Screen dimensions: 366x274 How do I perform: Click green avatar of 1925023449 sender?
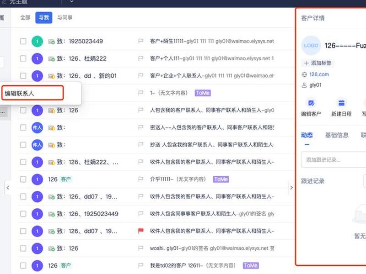37,42
